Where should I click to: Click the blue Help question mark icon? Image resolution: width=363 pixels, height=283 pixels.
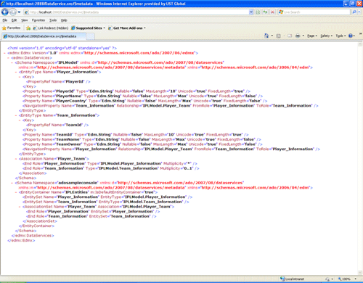click(x=351, y=36)
